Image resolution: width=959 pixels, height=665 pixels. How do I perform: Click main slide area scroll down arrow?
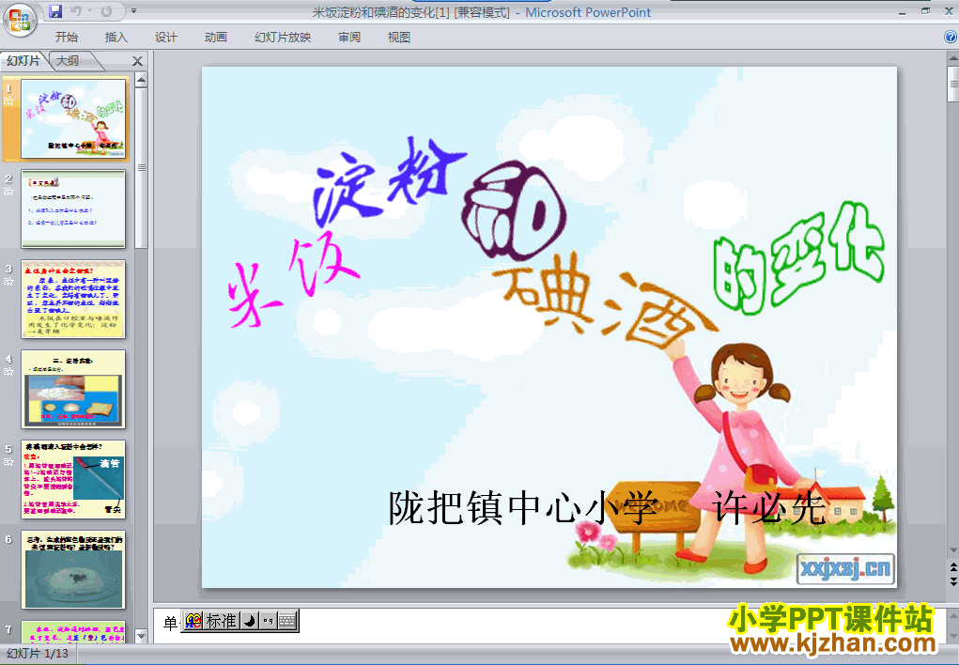(x=952, y=550)
